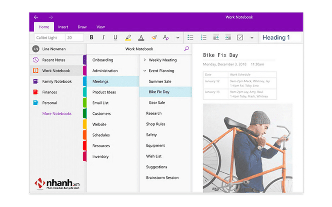Open the Heading 1 style selector
Screen dimensions: 332x207
[x=280, y=38]
